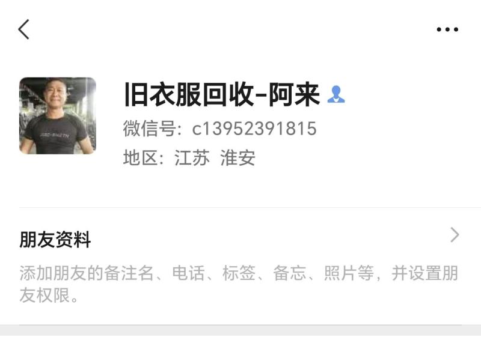View the profile avatar photo
Image resolution: width=481 pixels, height=337 pixels.
(58, 116)
